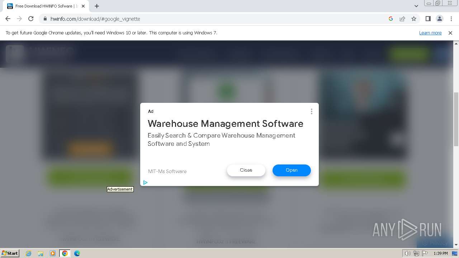Open File Explorer from the taskbar
Image resolution: width=459 pixels, height=258 pixels.
(x=41, y=253)
